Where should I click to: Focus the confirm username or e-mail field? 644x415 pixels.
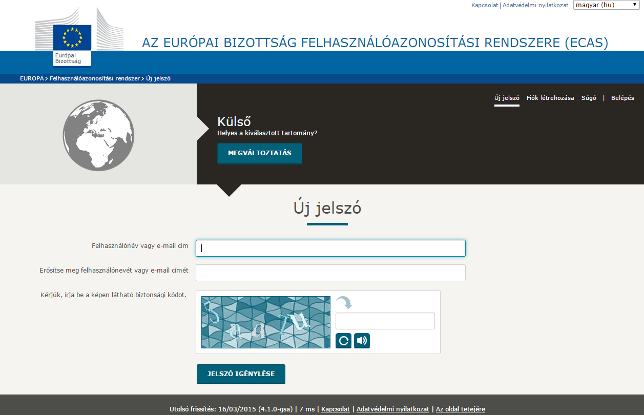coord(331,273)
